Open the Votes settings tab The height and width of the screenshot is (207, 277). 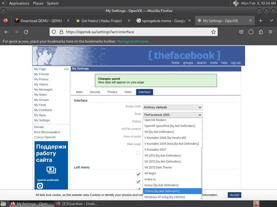[x=128, y=92]
